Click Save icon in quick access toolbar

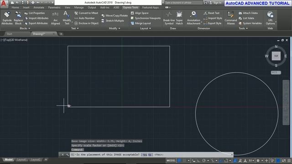(x=22, y=3)
